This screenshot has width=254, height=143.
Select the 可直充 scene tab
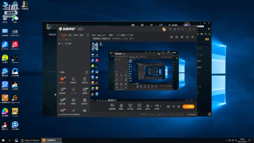click(76, 35)
